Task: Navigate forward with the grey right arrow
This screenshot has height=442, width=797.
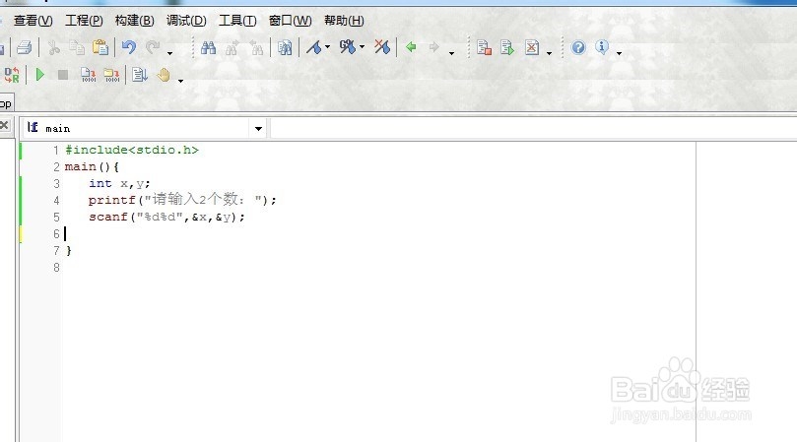Action: (x=434, y=47)
